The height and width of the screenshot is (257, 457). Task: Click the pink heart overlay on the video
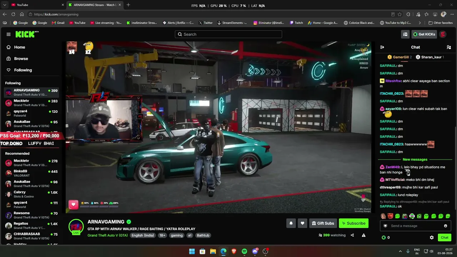coord(74,205)
